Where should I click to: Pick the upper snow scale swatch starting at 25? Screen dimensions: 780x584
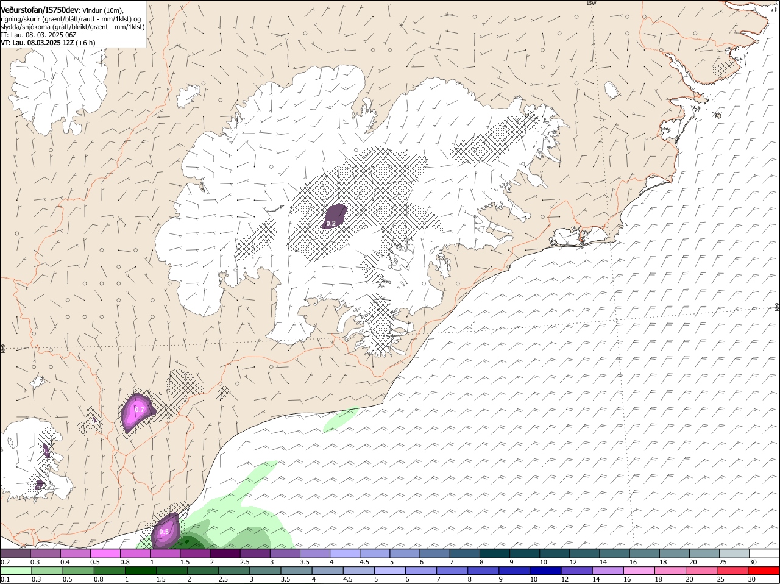(734, 554)
